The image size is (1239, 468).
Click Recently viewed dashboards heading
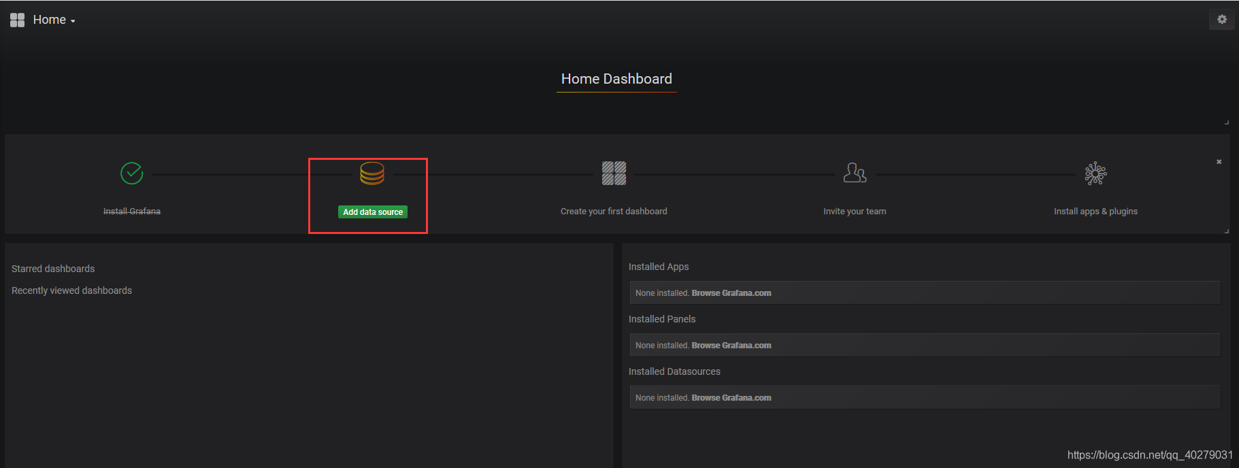(71, 290)
